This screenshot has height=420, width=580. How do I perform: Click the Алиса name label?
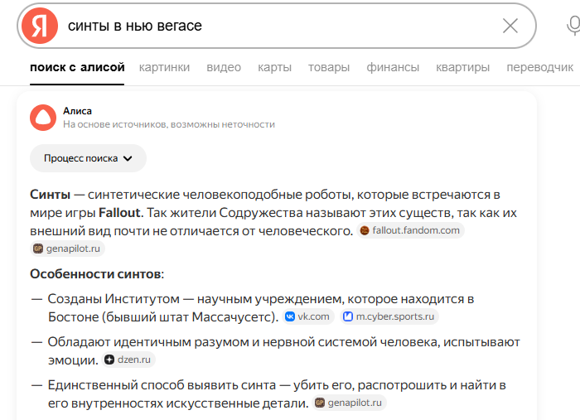[x=77, y=111]
